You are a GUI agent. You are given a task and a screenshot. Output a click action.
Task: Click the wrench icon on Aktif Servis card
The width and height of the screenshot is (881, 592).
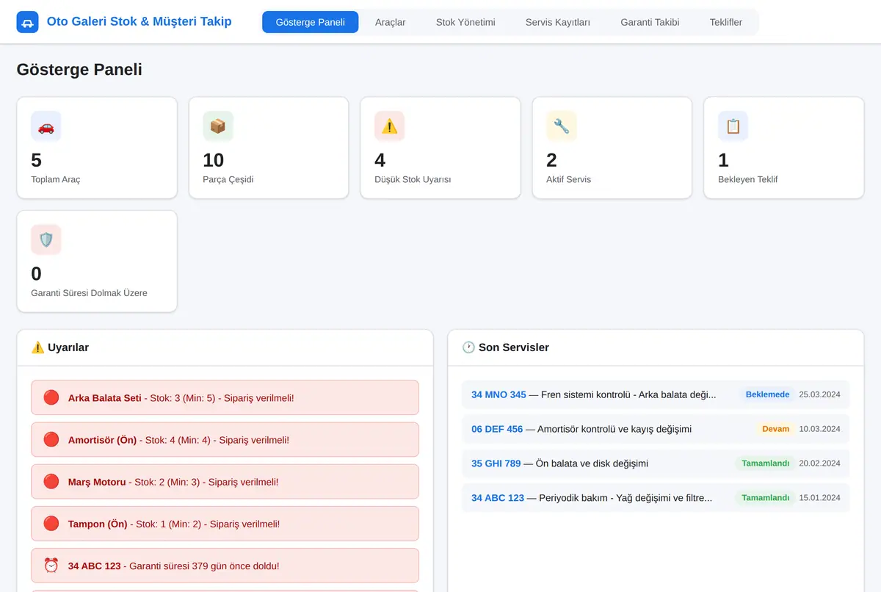click(x=562, y=126)
